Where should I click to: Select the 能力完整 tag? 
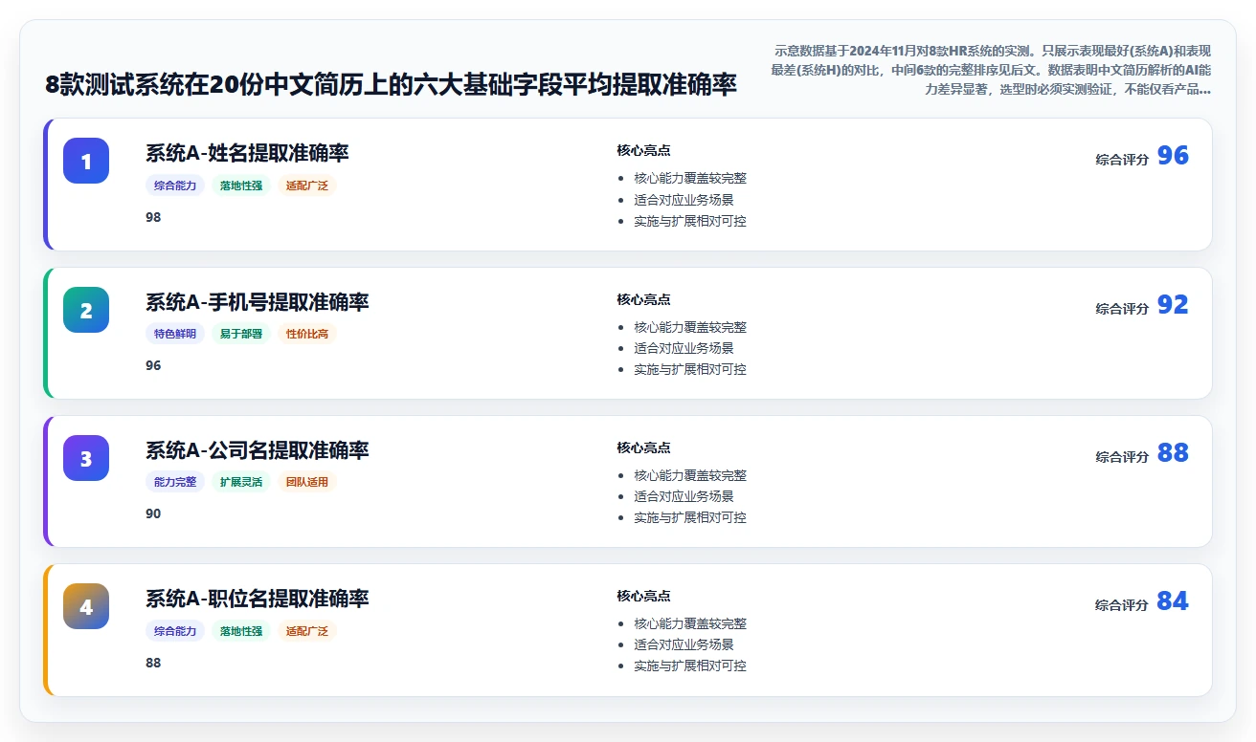click(x=175, y=482)
